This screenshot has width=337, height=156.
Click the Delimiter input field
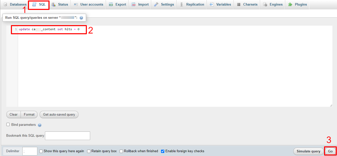(x=30, y=151)
